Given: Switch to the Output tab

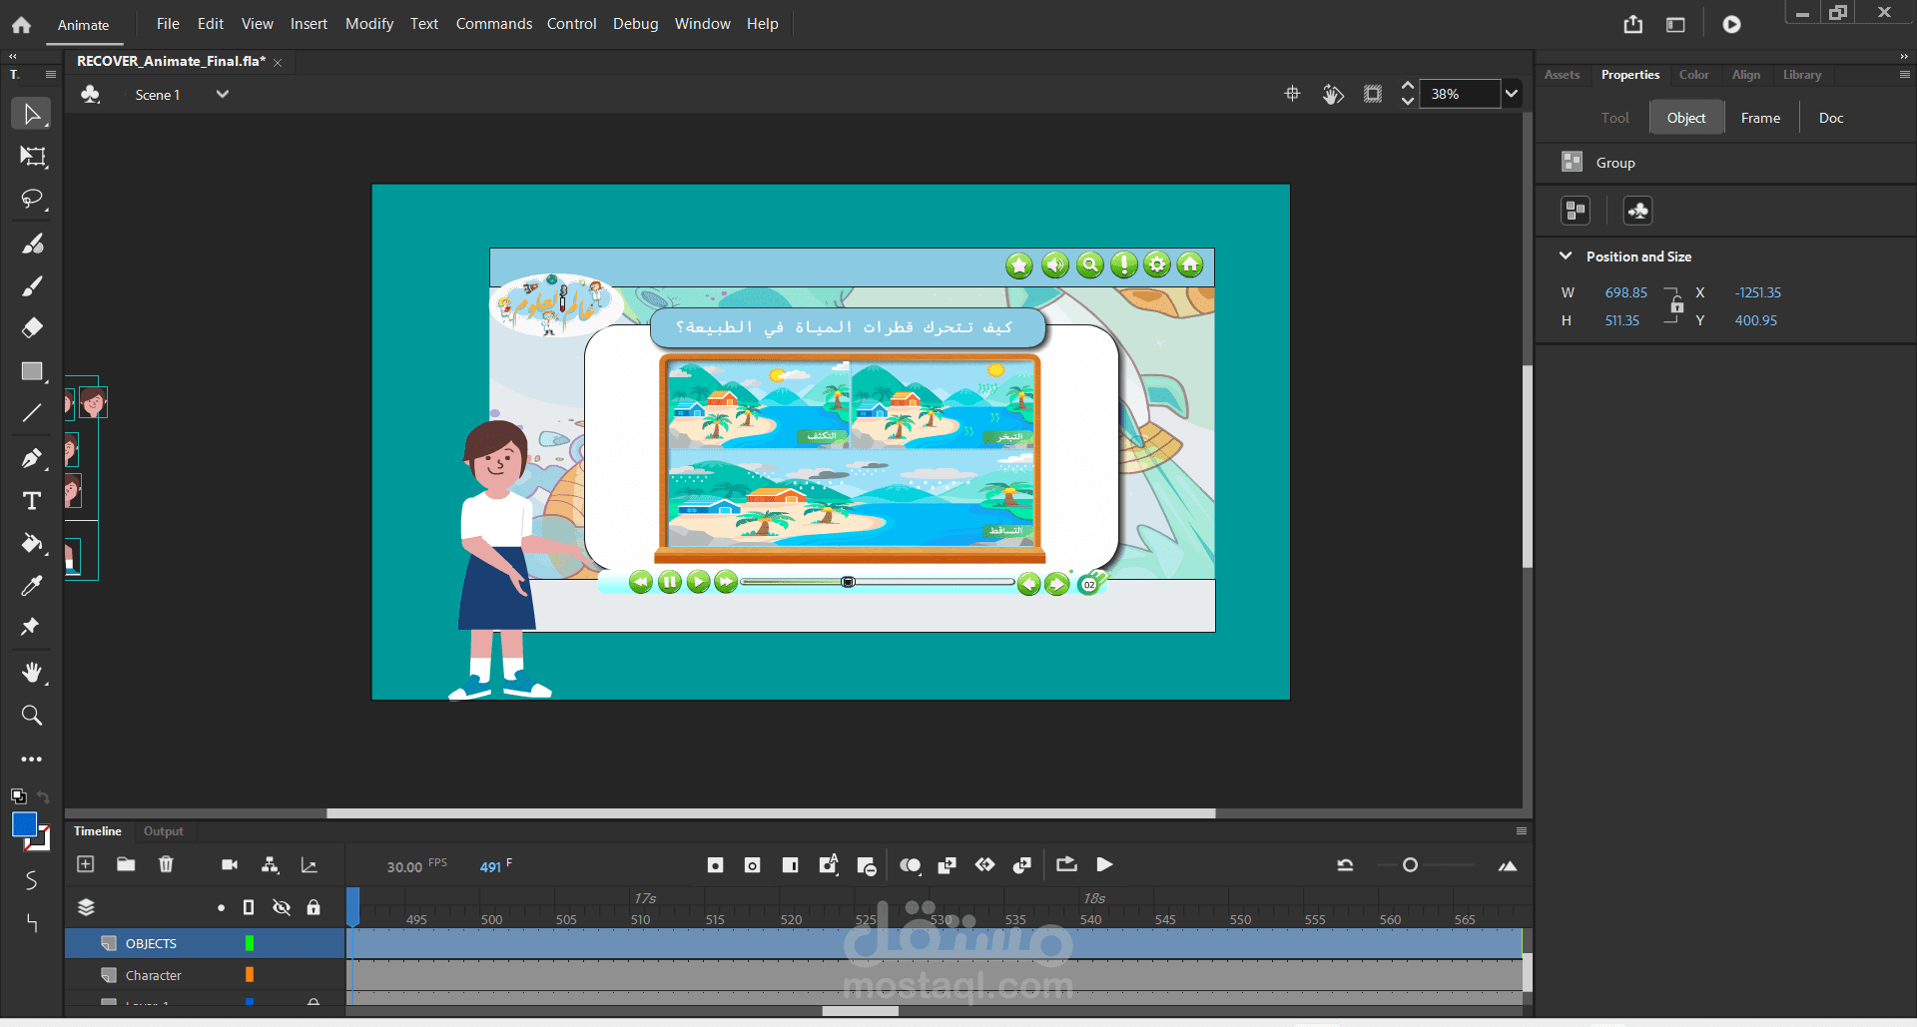Looking at the screenshot, I should [x=163, y=831].
